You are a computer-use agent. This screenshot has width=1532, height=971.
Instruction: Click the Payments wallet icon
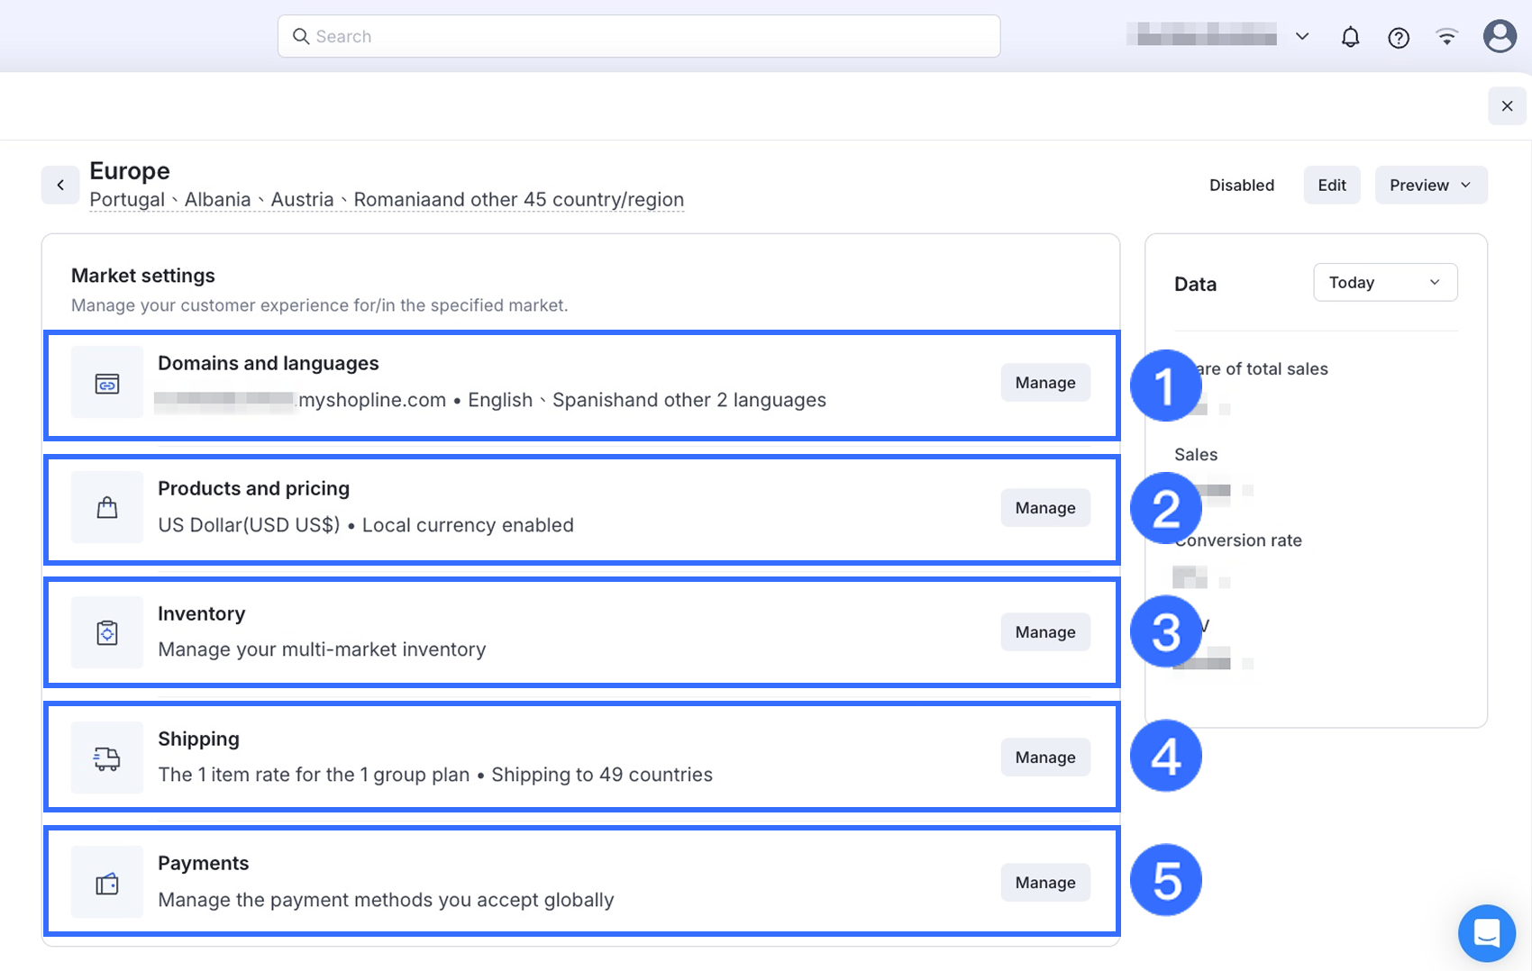click(x=107, y=884)
